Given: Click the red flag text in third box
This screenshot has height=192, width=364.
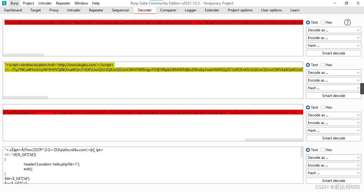Looking at the screenshot, I should pos(153,112).
